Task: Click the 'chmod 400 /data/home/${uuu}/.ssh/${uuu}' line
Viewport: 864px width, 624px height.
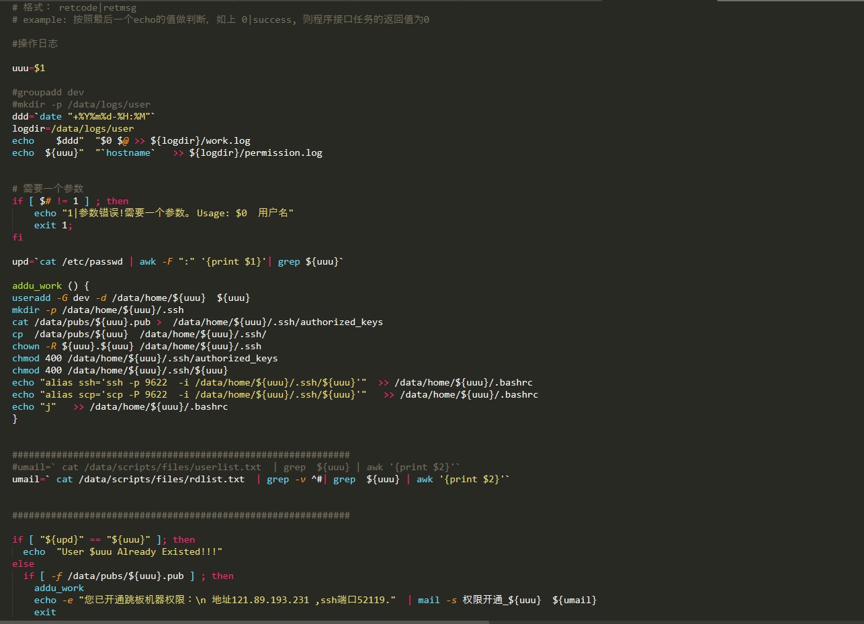Action: click(120, 370)
